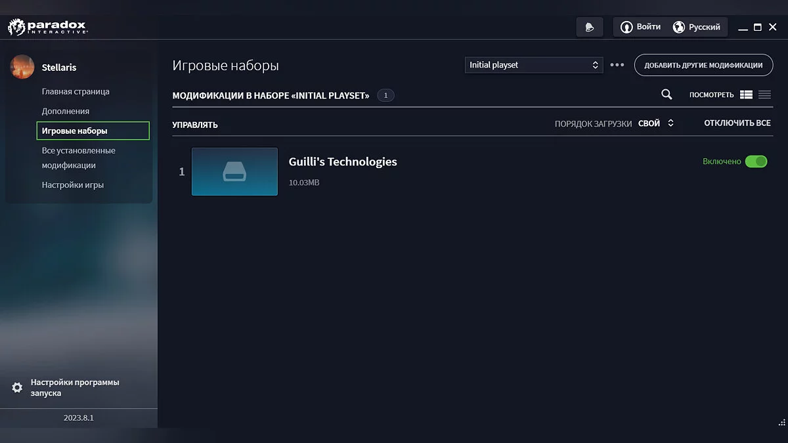Screen dimensions: 788x443
Task: Click ДОБАВИТЬ ДРУГИЕ МОДИФИКАЦИИ button
Action: click(x=703, y=65)
